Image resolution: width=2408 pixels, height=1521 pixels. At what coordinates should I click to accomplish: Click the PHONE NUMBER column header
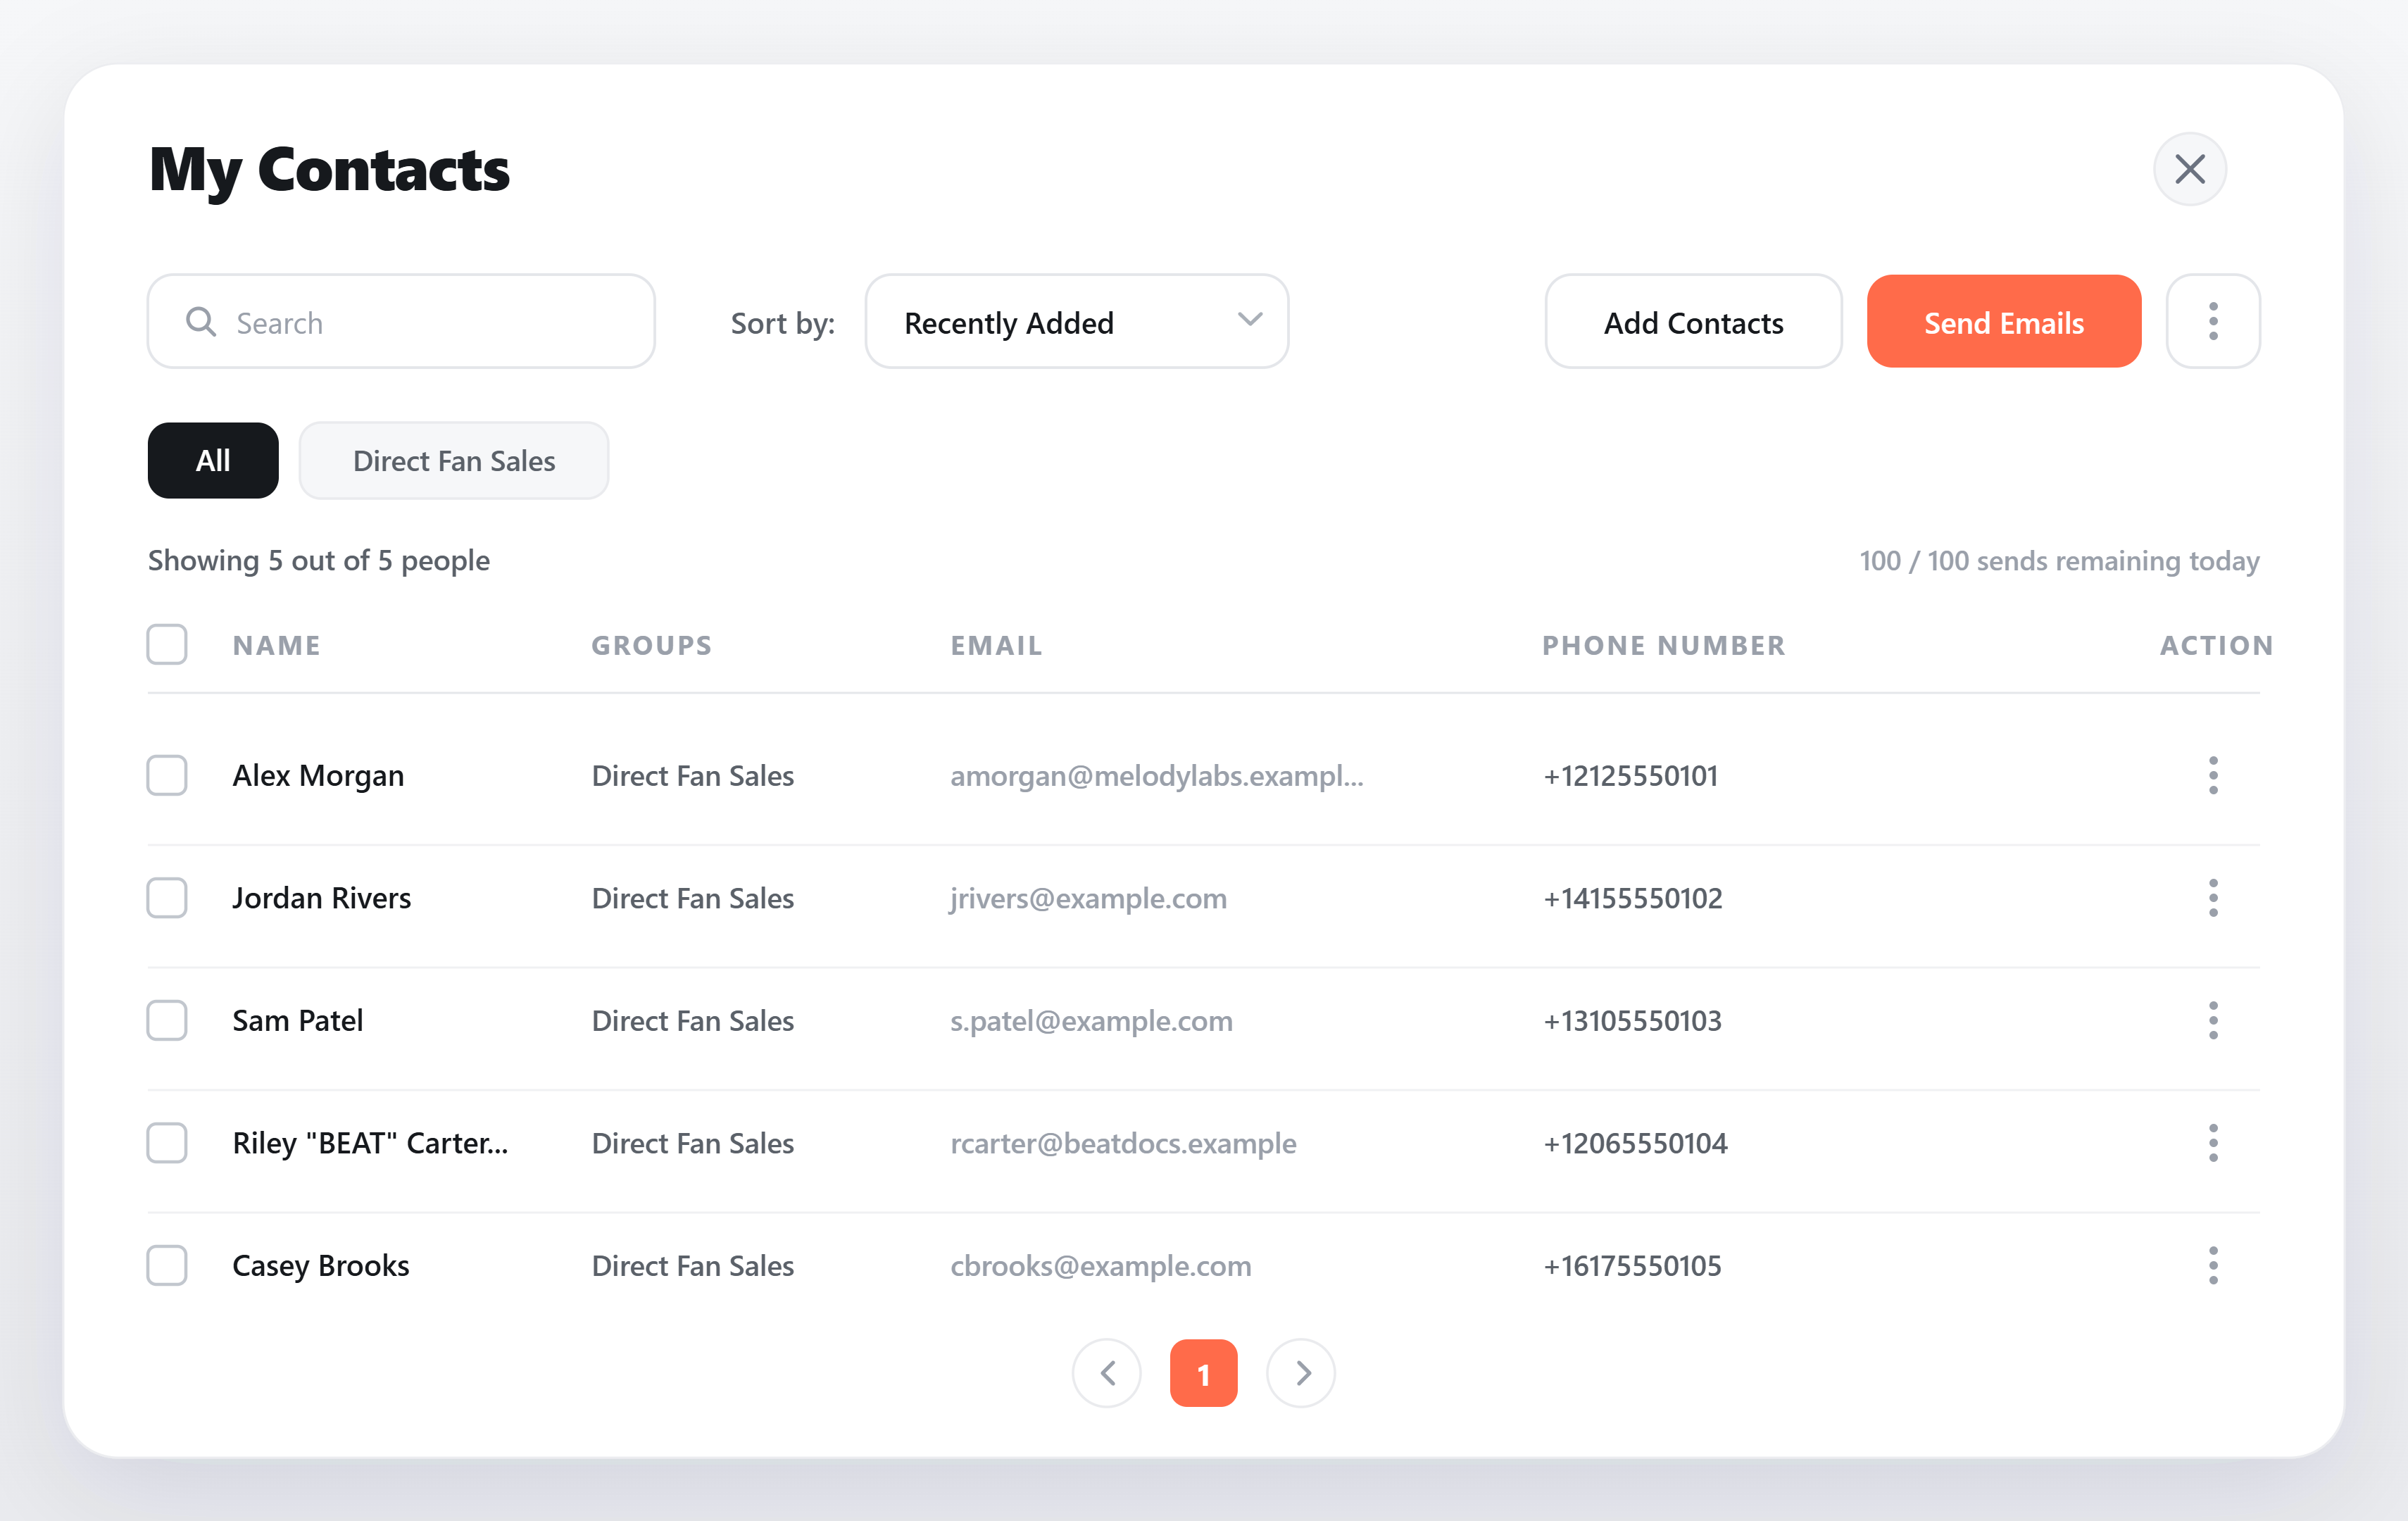click(1664, 645)
